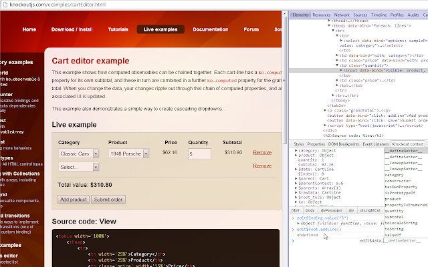This screenshot has width=428, height=267.
Task: Open the Classic Cars category dropdown
Action: pos(78,154)
